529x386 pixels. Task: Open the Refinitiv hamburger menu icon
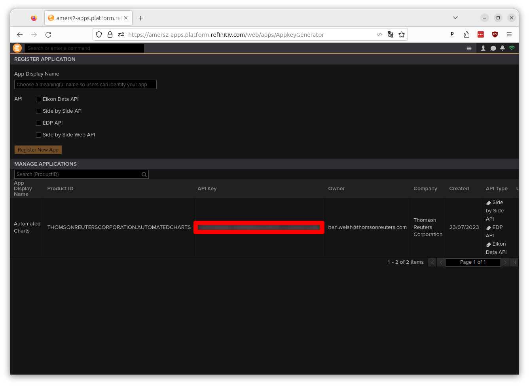point(469,48)
